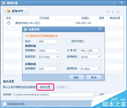Click the remove file X icon
The image size is (127, 108).
coord(108,12)
